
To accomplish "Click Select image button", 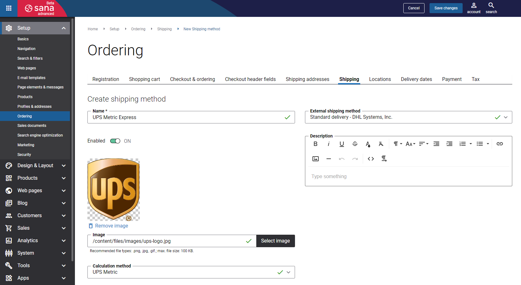I will 275,241.
